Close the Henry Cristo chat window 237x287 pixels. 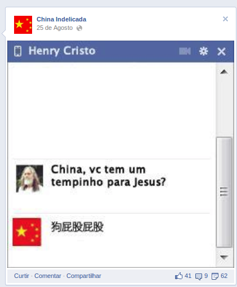click(221, 51)
